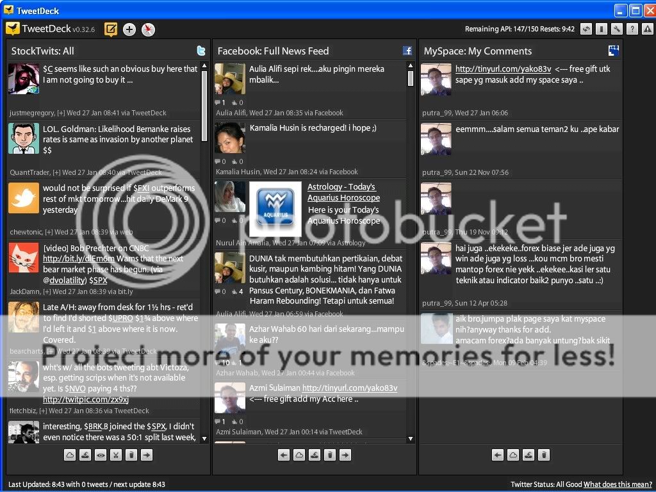656x492 pixels.
Task: Click Kamalia Husin's profile photo
Action: pos(230,138)
